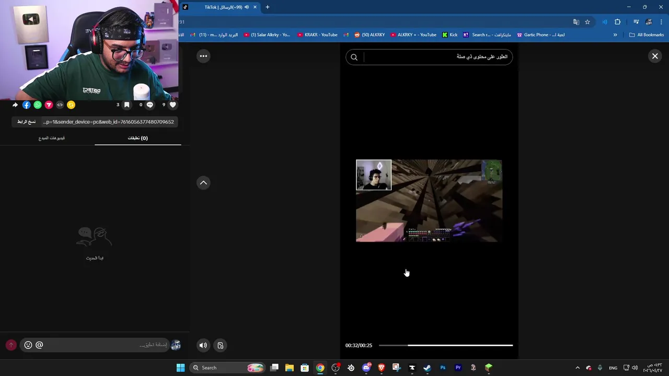669x376 pixels.
Task: Open comments with the speech bubble icon
Action: pyautogui.click(x=149, y=105)
